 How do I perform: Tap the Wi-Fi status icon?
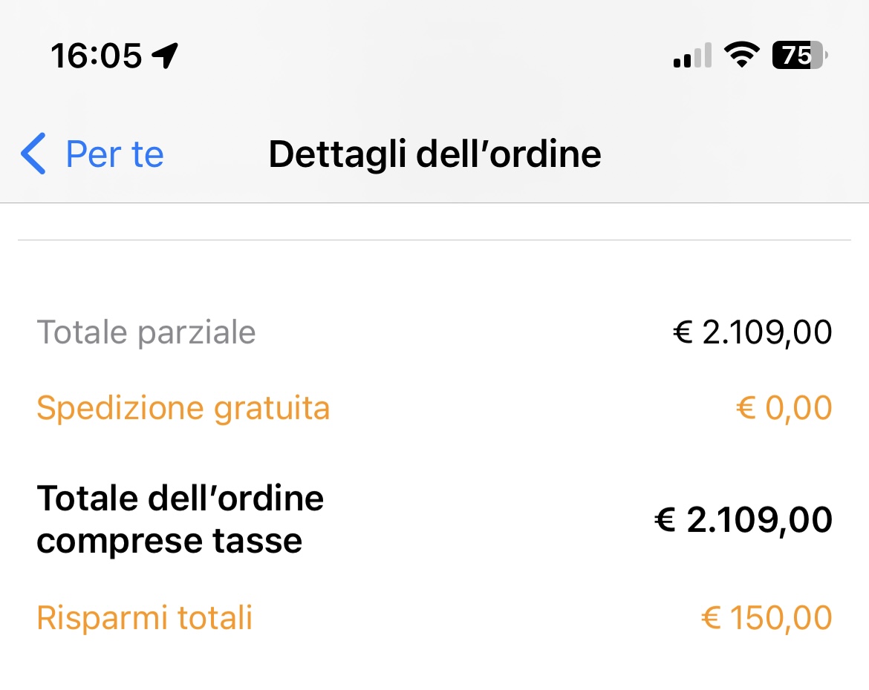(x=741, y=55)
